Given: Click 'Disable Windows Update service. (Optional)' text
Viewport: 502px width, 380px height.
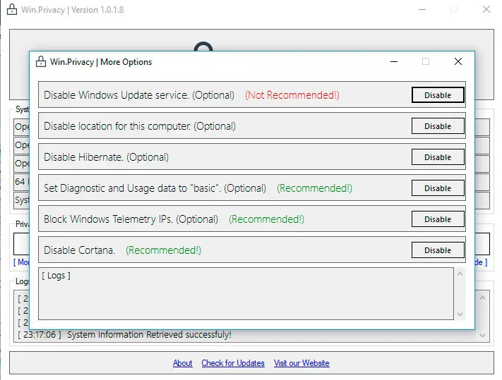Looking at the screenshot, I should [139, 95].
